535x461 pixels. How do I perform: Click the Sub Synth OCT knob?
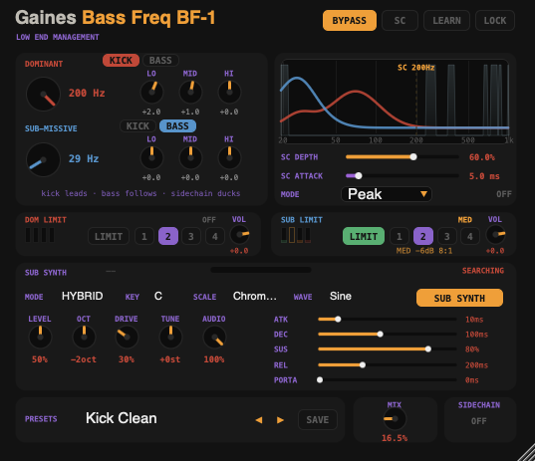tap(84, 337)
